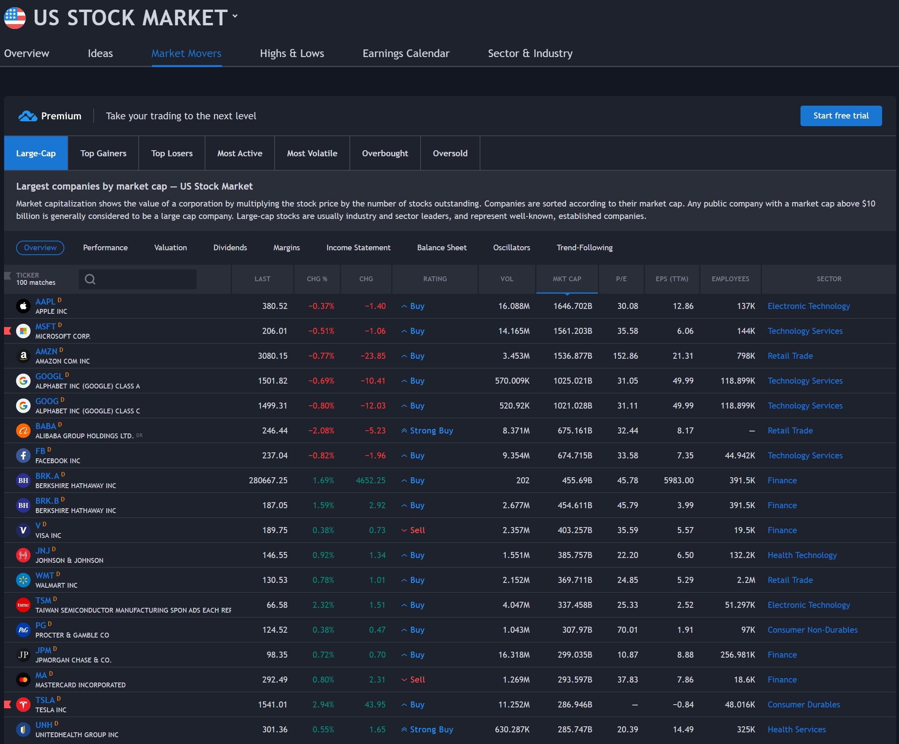Click the Walmart logo icon
This screenshot has width=899, height=744.
(23, 580)
